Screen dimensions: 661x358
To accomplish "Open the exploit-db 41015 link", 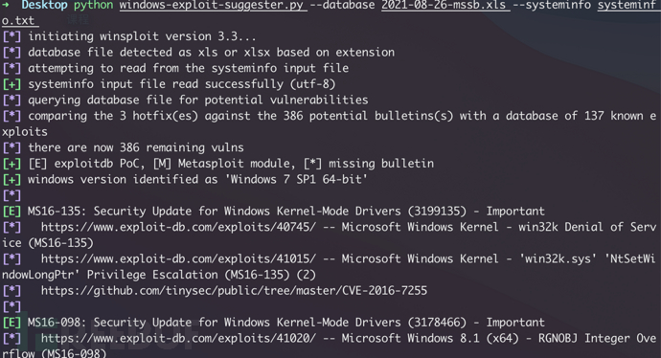I will point(178,258).
